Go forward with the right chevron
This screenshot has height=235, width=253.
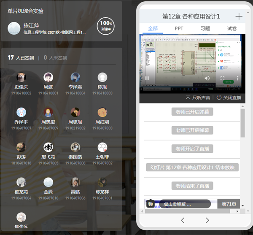[207, 220]
